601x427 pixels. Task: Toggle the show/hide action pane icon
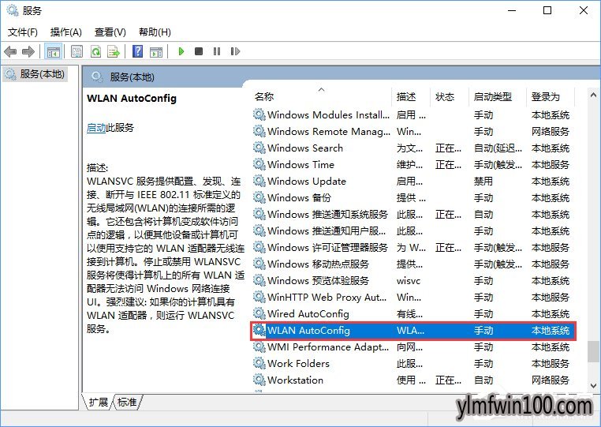coord(156,51)
